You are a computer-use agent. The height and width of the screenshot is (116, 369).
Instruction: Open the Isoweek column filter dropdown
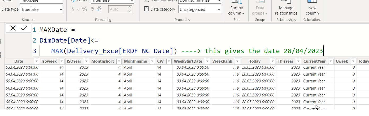62,61
